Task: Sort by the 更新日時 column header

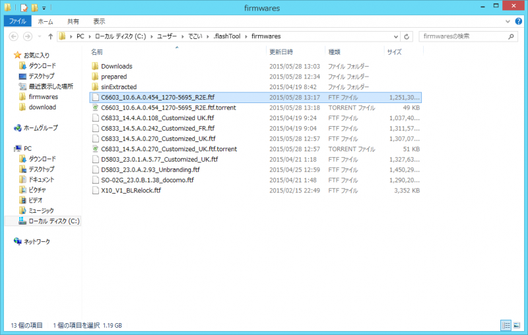Action: [x=281, y=52]
